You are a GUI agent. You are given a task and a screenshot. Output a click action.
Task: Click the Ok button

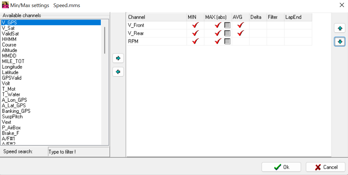tap(281, 167)
